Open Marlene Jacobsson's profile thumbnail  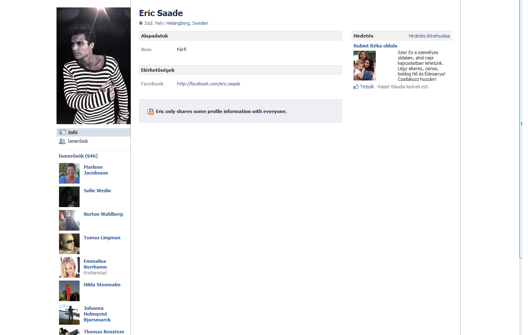tap(69, 173)
